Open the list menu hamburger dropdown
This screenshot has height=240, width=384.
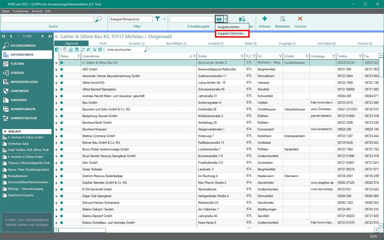coord(101,50)
